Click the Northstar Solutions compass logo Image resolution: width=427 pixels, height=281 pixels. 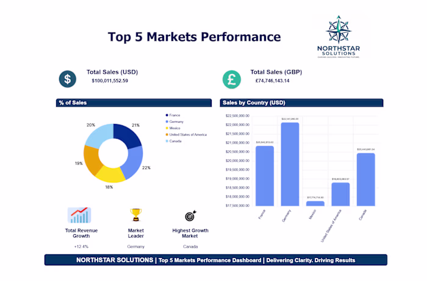[x=339, y=36]
